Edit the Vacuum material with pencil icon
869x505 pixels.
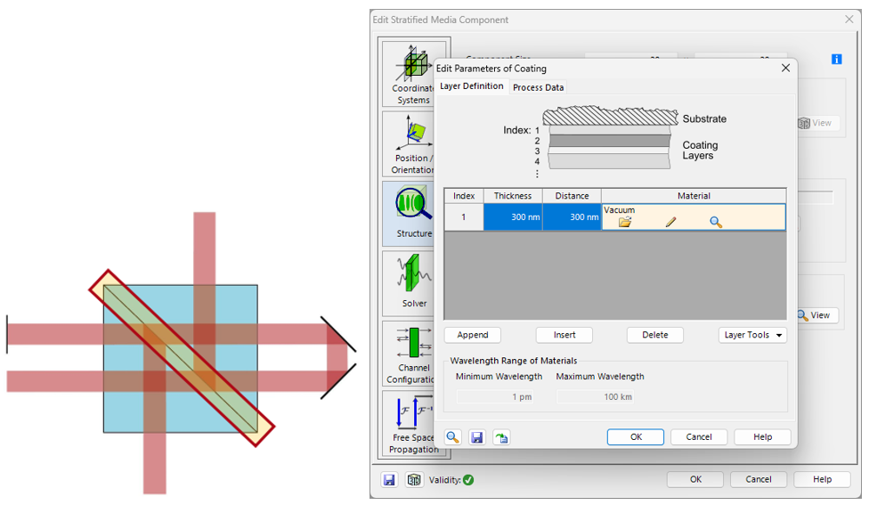tap(670, 222)
